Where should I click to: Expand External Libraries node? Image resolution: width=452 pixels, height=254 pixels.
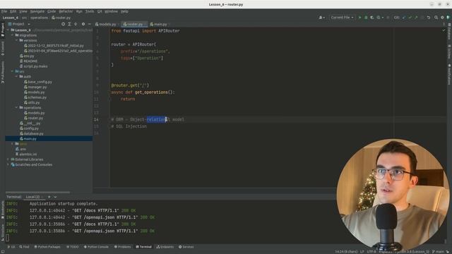pos(8,159)
